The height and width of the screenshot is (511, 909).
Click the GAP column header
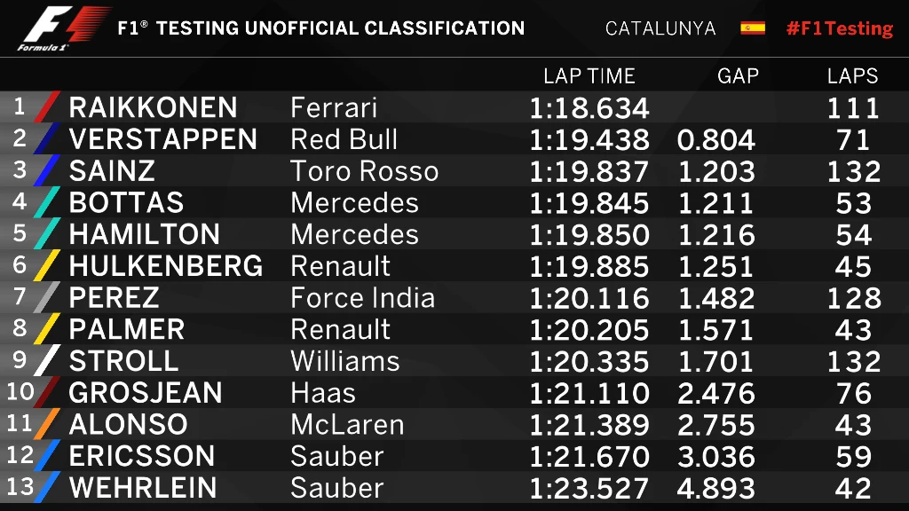(x=738, y=76)
